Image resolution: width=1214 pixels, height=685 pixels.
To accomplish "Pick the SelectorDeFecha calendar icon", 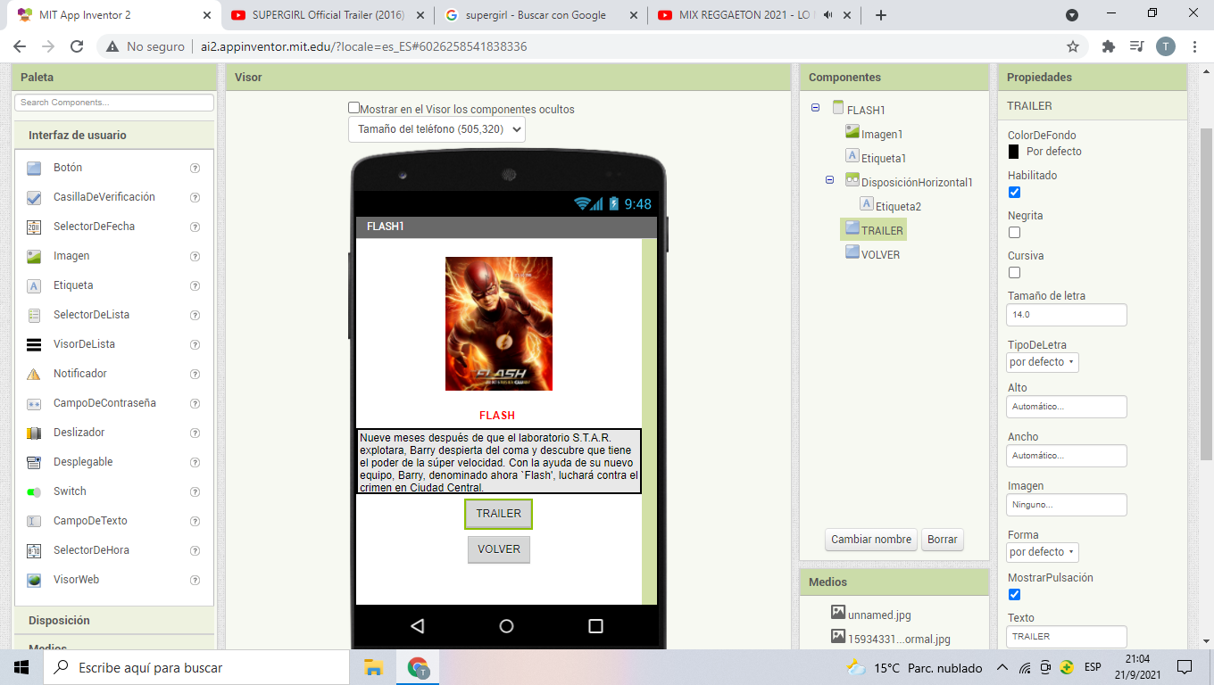I will point(34,227).
